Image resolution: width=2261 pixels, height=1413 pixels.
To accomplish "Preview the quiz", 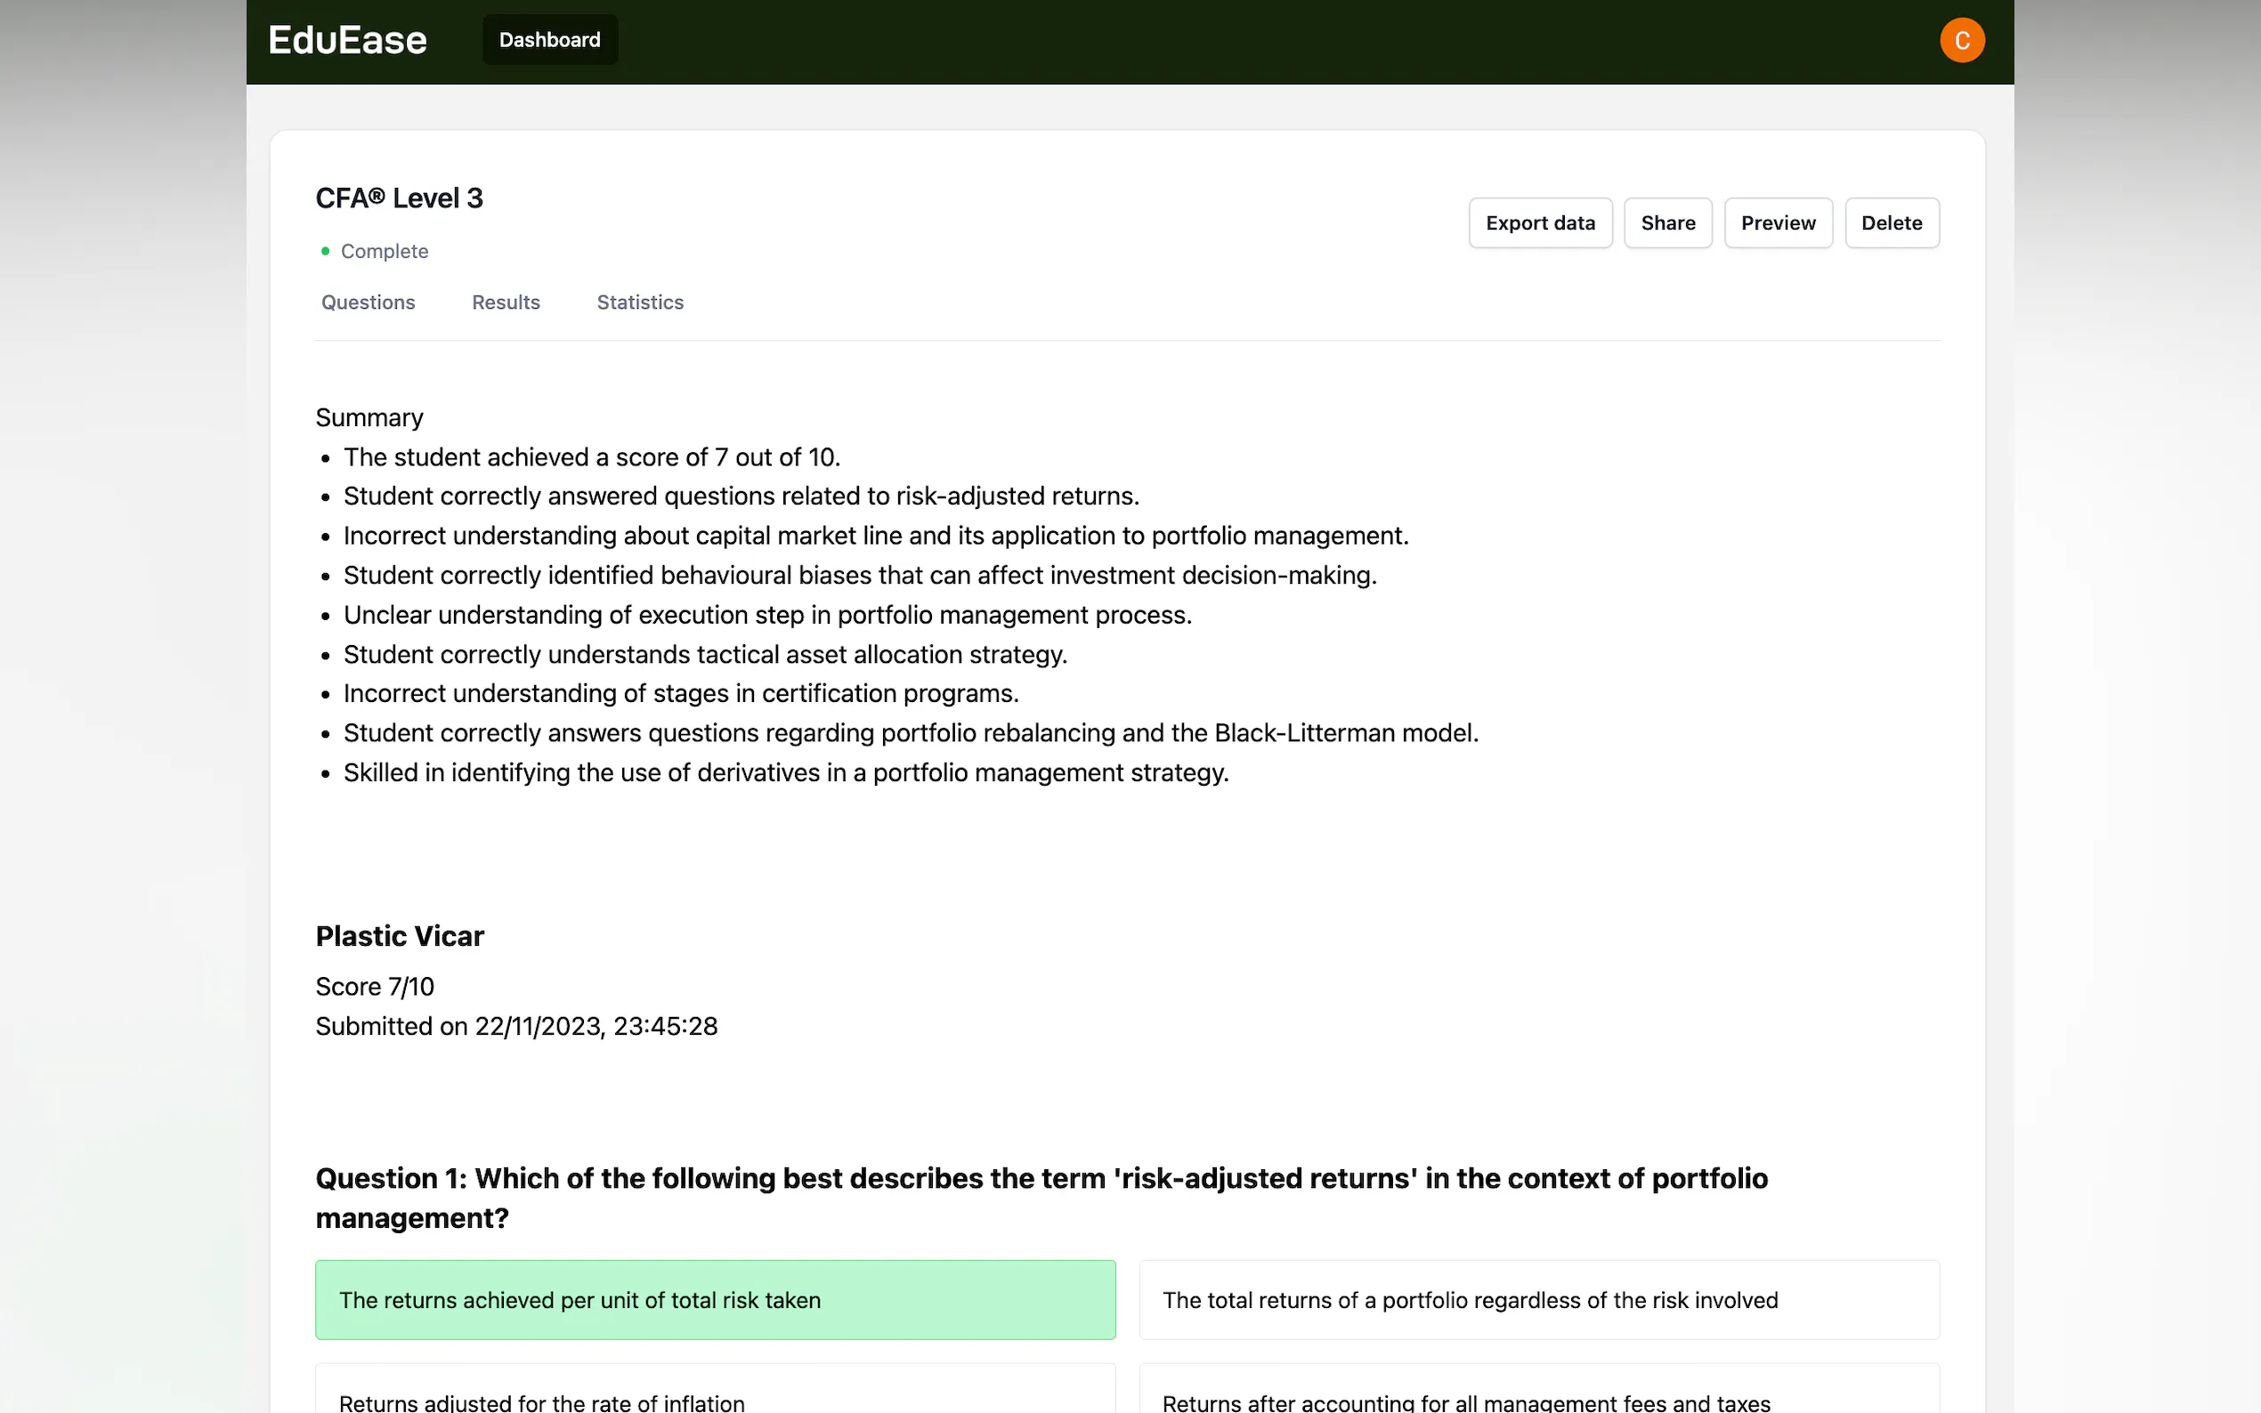I will point(1778,222).
